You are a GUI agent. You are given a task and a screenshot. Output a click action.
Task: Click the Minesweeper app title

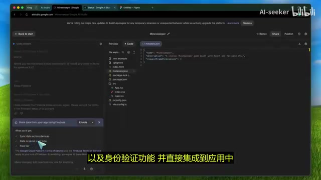coord(157,34)
